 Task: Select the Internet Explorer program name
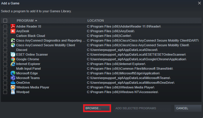[x=28, y=64]
